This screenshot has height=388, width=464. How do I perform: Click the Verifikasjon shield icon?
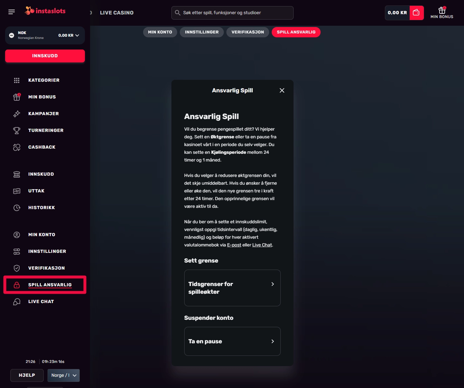[17, 268]
